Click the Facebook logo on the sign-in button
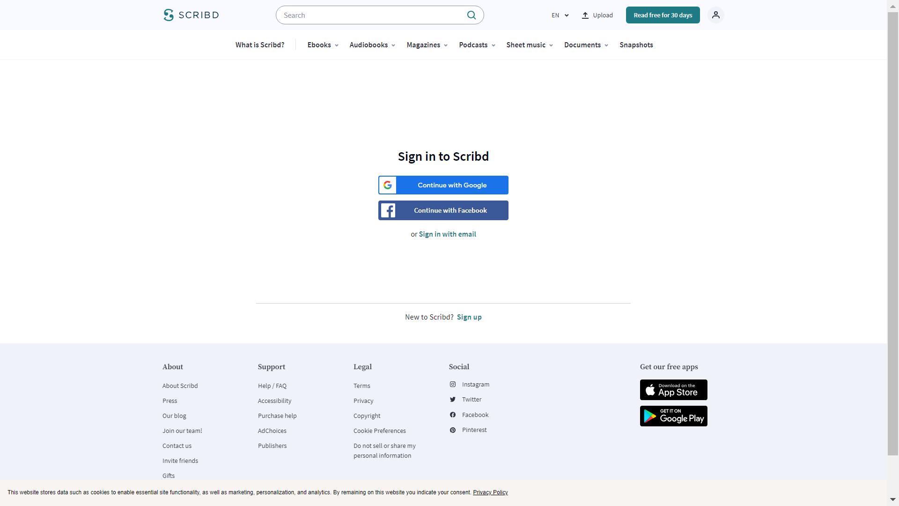This screenshot has width=899, height=506. tap(388, 210)
